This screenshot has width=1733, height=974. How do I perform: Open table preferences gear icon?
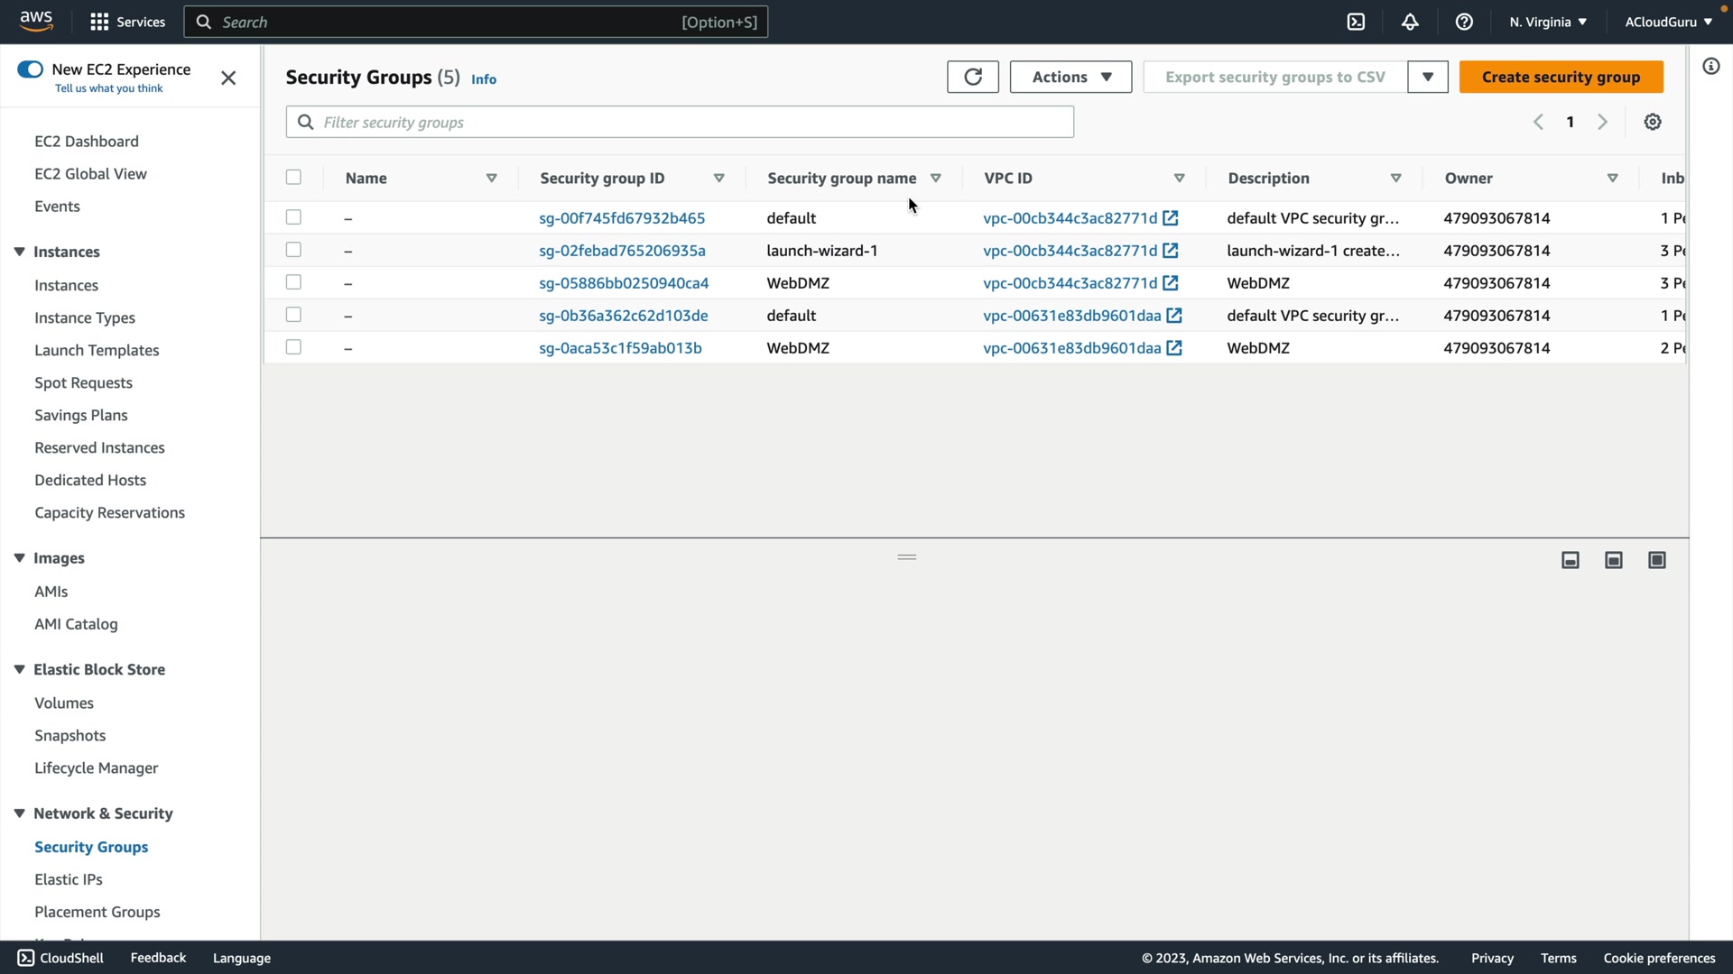pos(1653,122)
